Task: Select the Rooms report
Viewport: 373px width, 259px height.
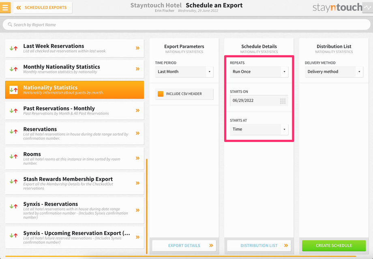Action: pyautogui.click(x=75, y=158)
